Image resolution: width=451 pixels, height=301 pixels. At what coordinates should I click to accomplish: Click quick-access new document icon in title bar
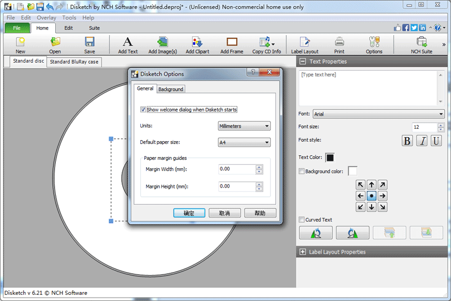[x=20, y=6]
